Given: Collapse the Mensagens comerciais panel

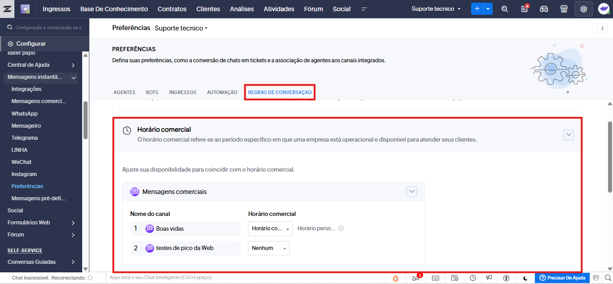Looking at the screenshot, I should (x=411, y=192).
